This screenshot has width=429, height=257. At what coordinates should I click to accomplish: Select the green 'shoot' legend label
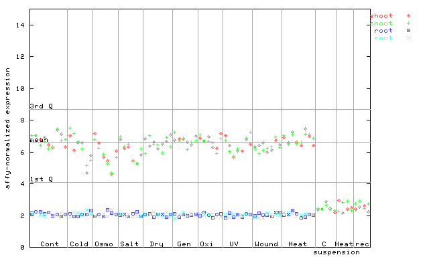(381, 23)
